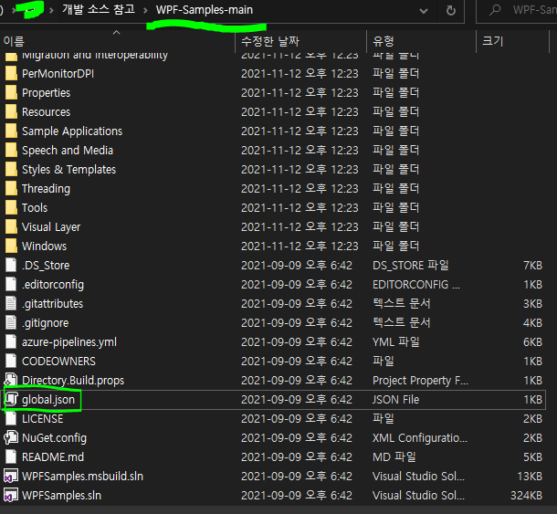This screenshot has width=557, height=514.
Task: Select the Windows folder name
Action: click(44, 247)
